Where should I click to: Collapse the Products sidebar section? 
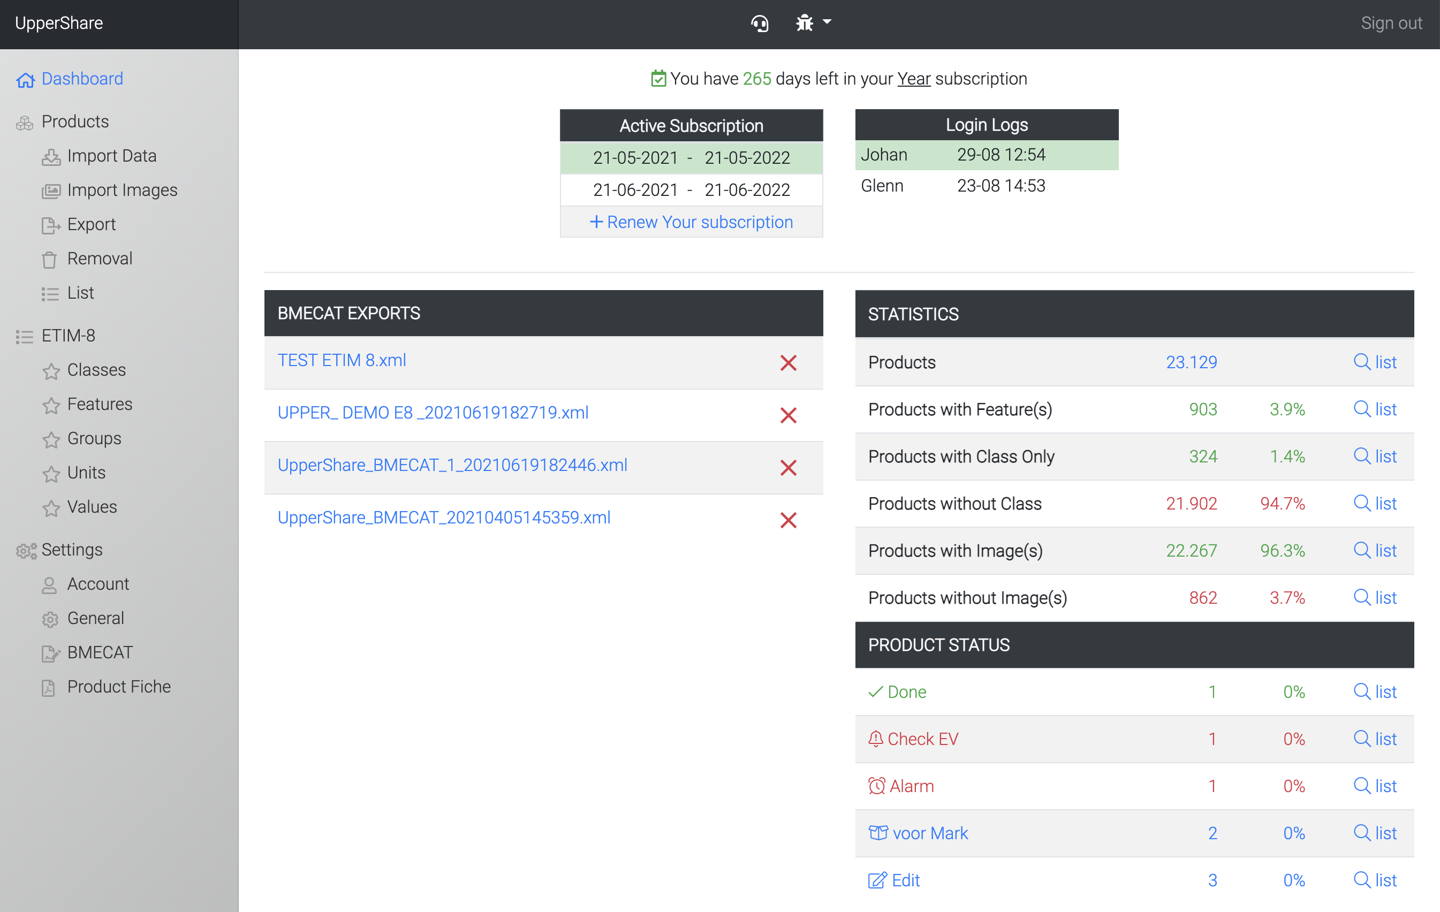coord(75,121)
